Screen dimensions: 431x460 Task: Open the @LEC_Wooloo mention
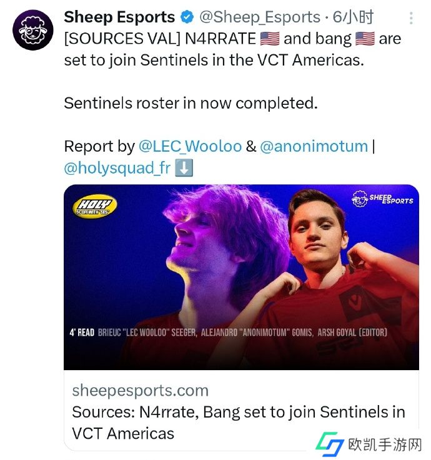pyautogui.click(x=190, y=146)
